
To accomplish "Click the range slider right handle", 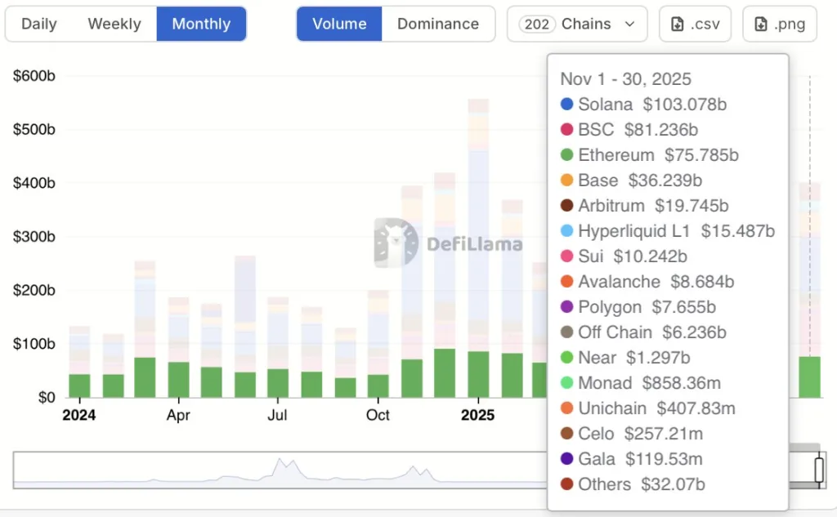I will coord(819,470).
